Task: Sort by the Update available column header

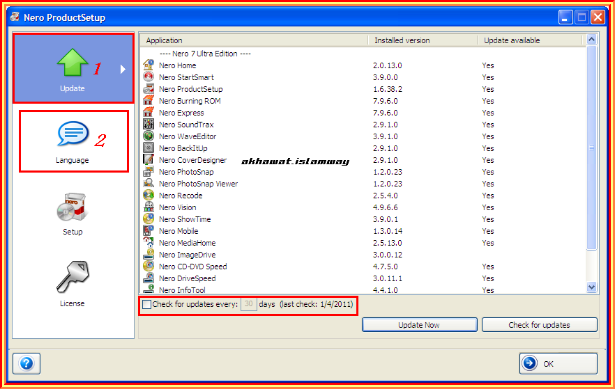Action: pos(530,40)
